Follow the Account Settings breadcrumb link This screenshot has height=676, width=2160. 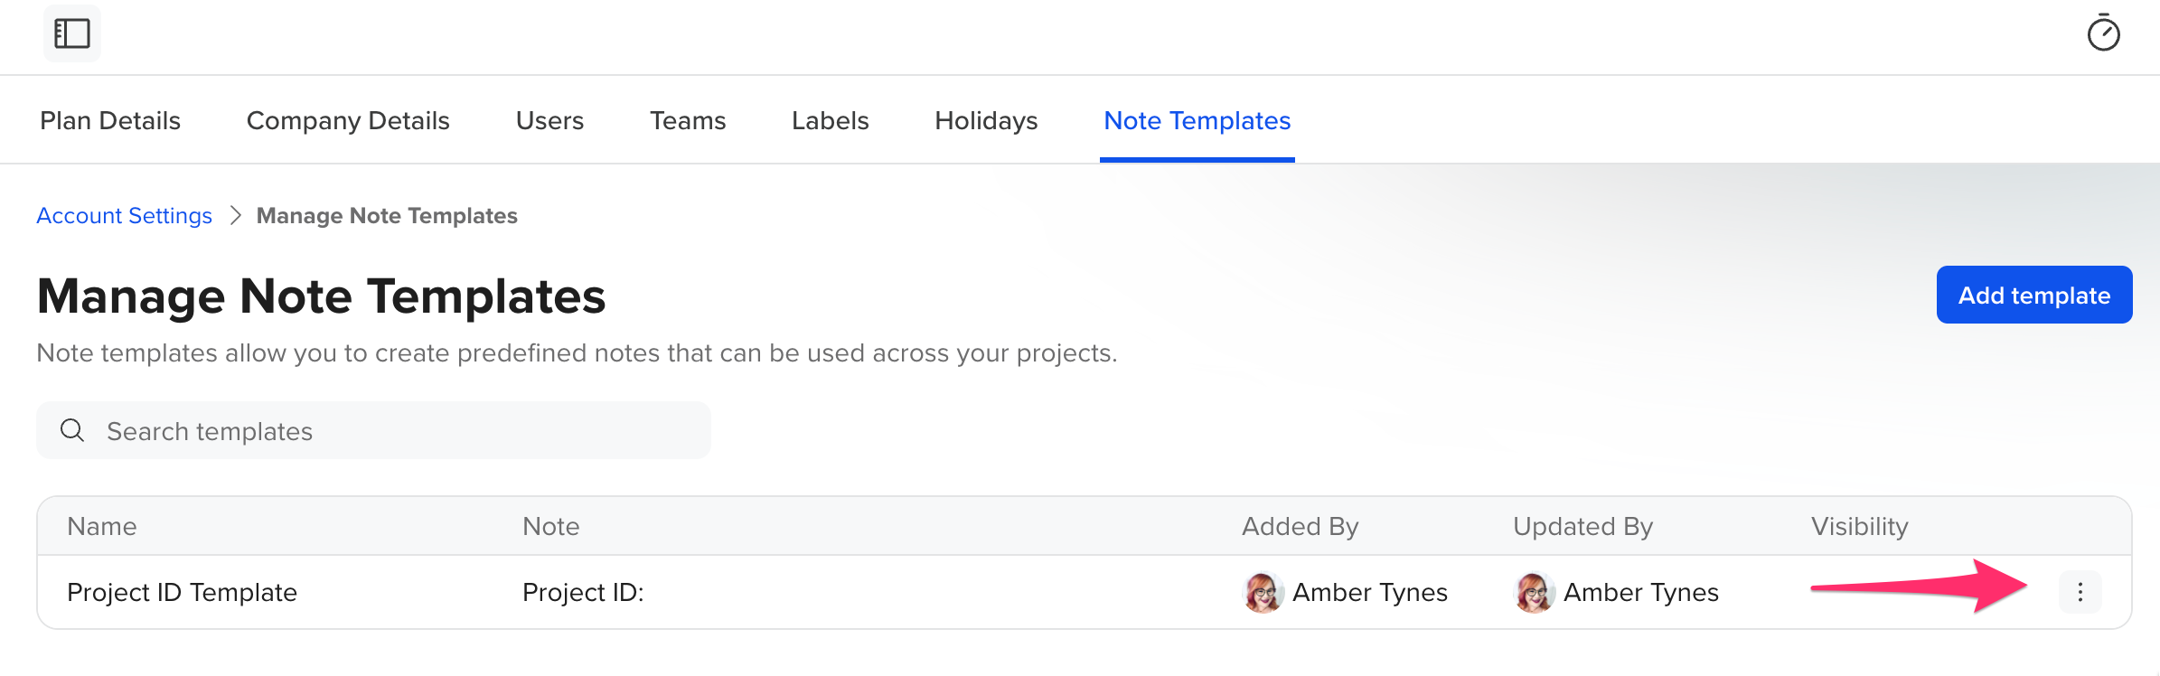[125, 215]
